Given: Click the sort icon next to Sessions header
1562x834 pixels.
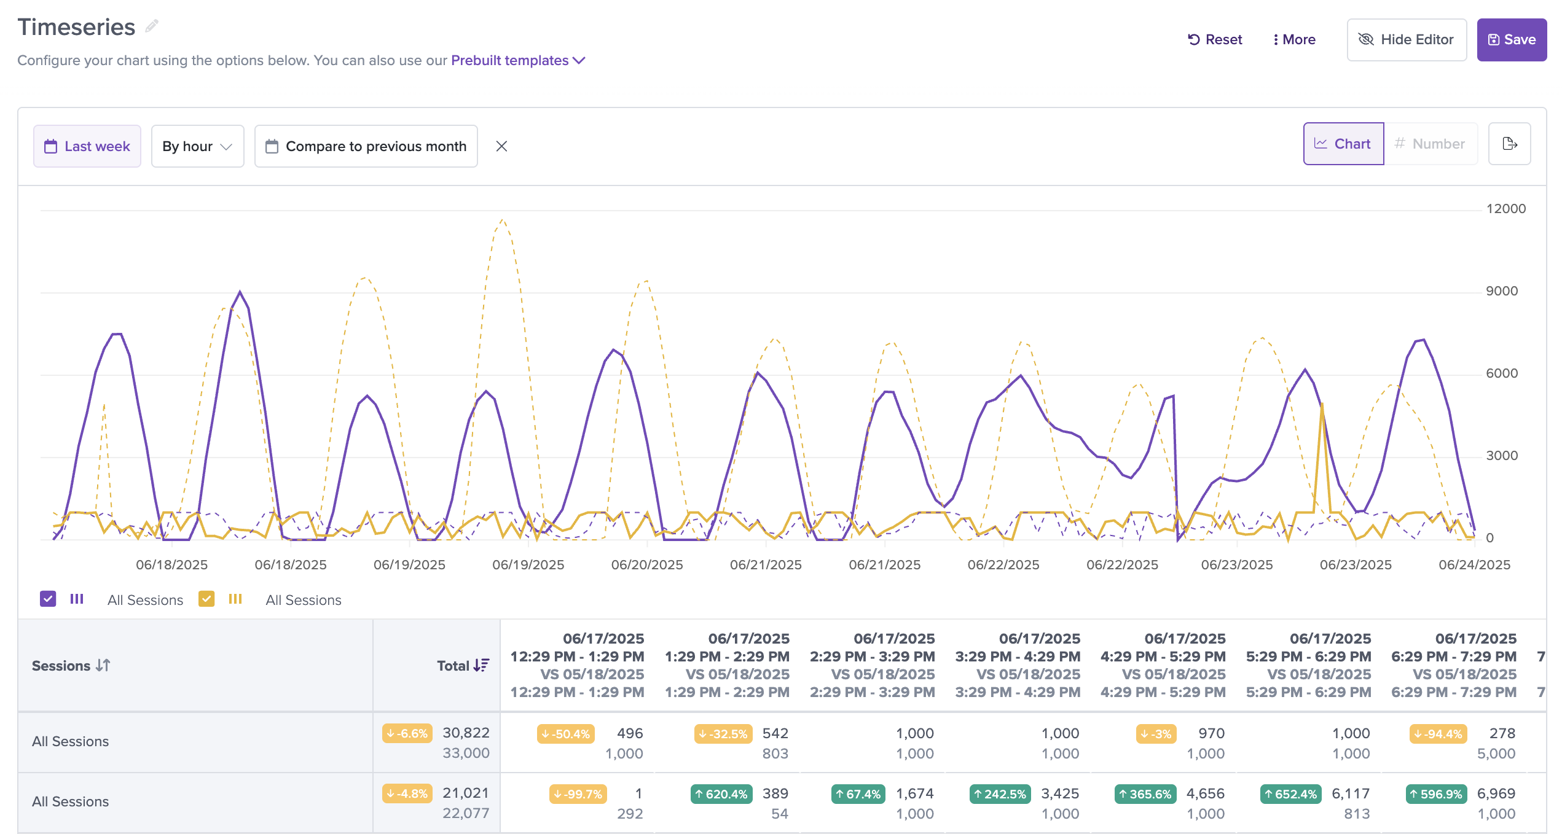Looking at the screenshot, I should coord(103,665).
